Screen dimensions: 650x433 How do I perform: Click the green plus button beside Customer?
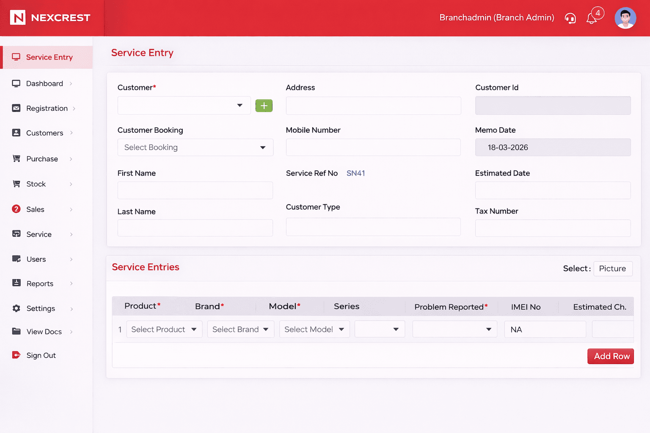(264, 106)
